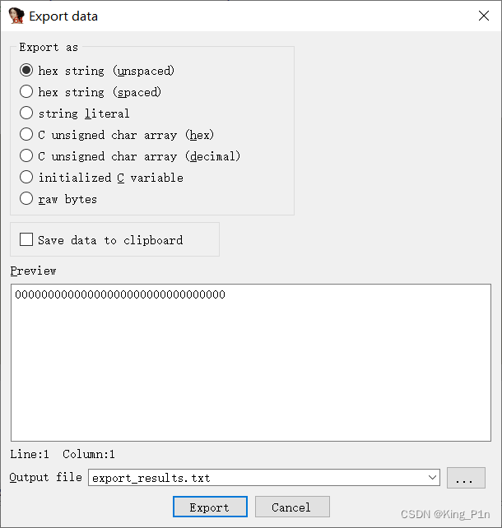Expand the Output file dropdown arrow

434,478
